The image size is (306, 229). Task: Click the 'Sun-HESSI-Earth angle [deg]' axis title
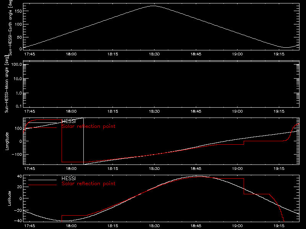pos(10,27)
